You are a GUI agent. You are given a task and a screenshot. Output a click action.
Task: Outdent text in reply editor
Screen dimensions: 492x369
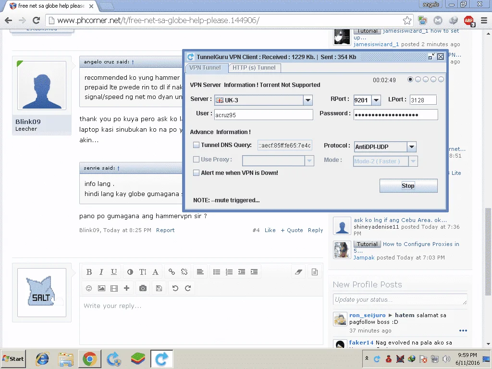point(242,272)
